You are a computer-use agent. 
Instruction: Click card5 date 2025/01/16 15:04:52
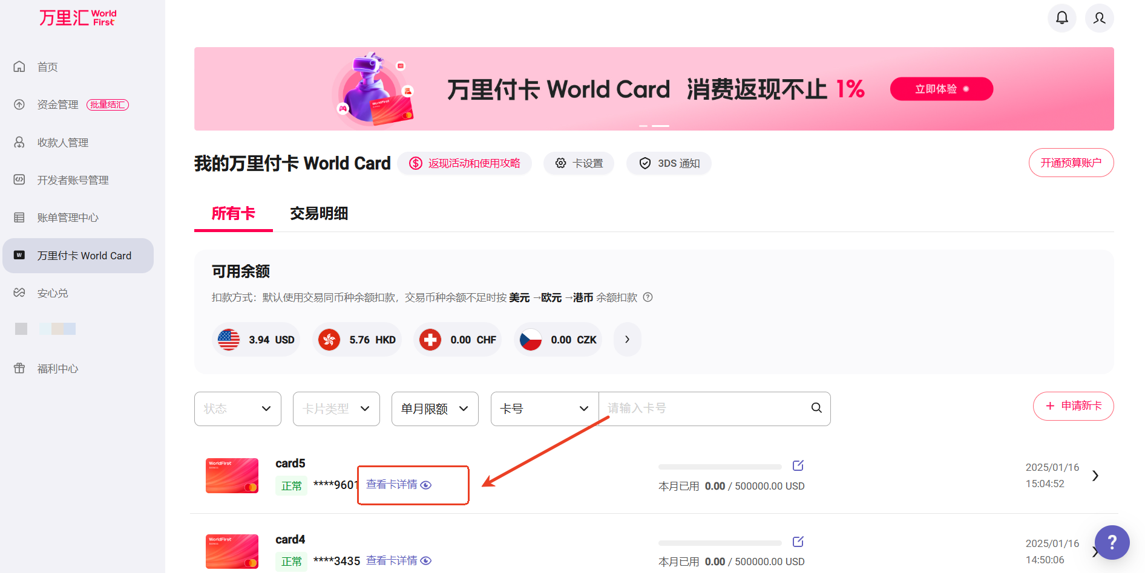click(1052, 476)
